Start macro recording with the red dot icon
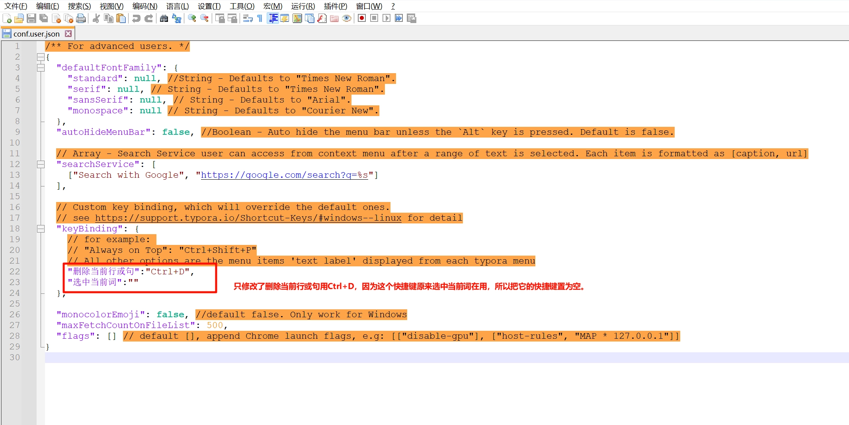 click(x=361, y=18)
